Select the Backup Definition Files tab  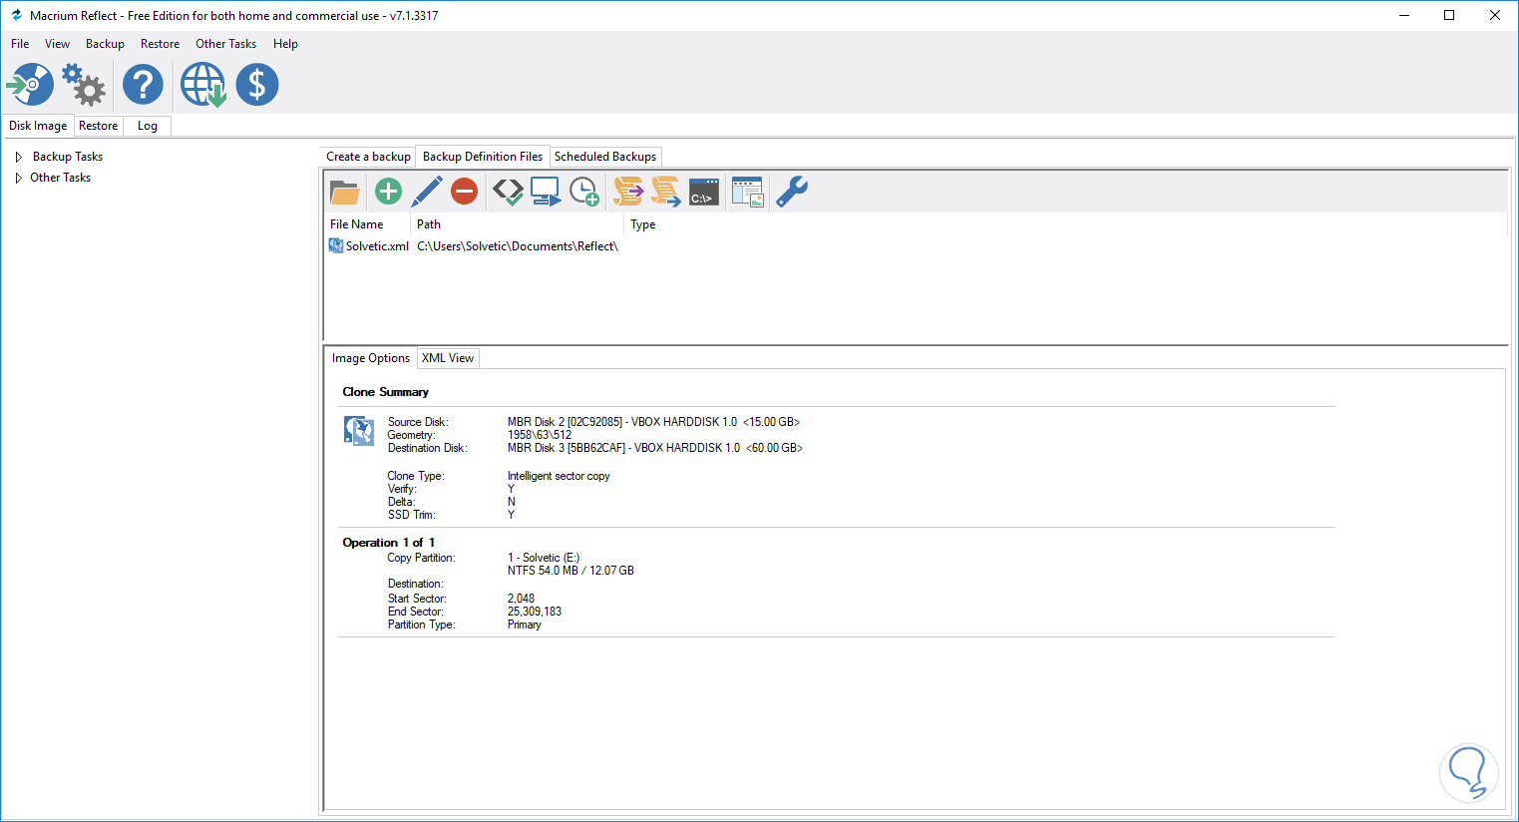483,157
